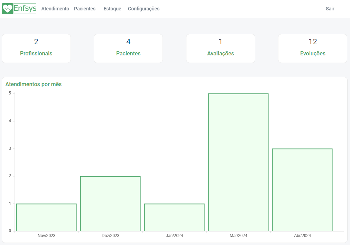Go to the Estoque menu item
This screenshot has height=245, width=350.
click(x=112, y=9)
